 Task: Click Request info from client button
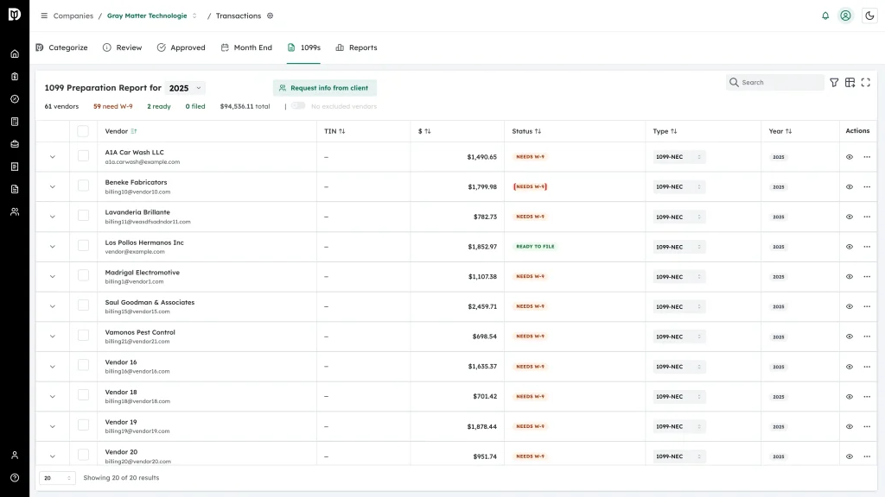point(325,88)
